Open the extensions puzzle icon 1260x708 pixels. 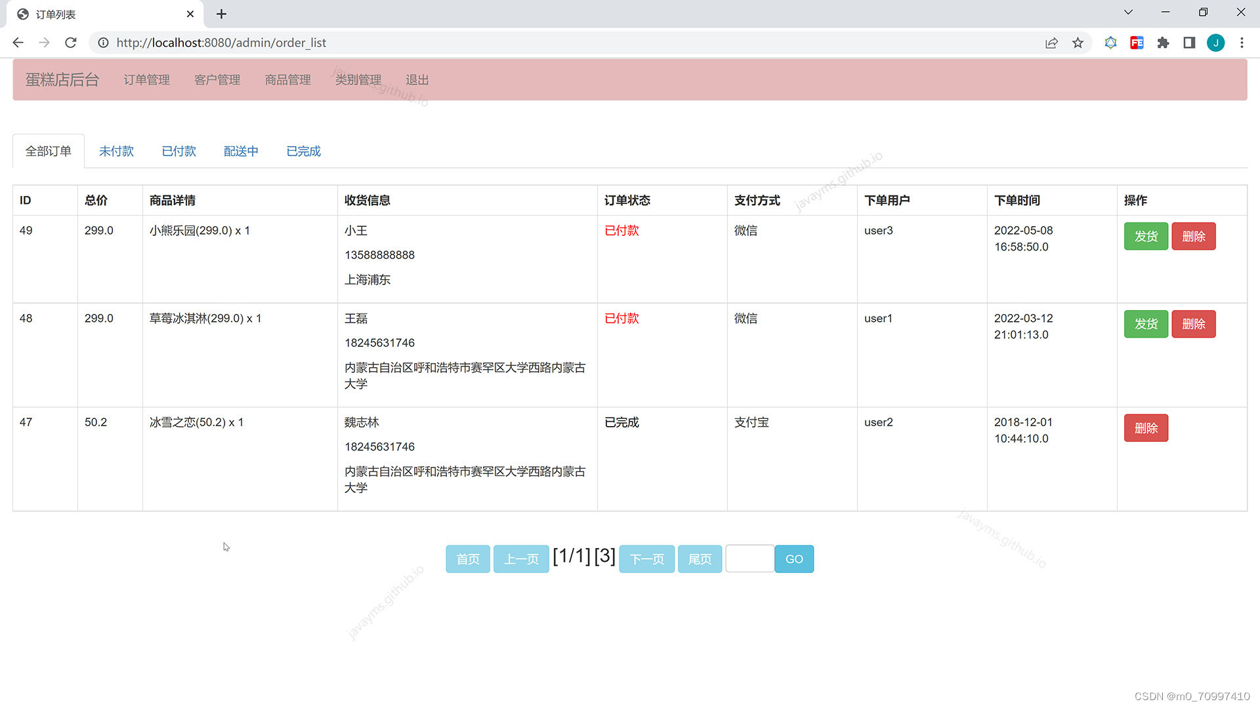[1163, 43]
